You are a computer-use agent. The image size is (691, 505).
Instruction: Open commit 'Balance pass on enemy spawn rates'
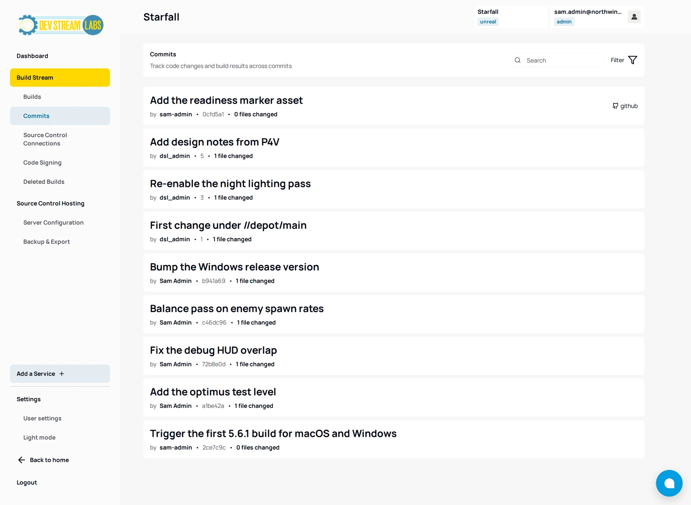pyautogui.click(x=394, y=314)
